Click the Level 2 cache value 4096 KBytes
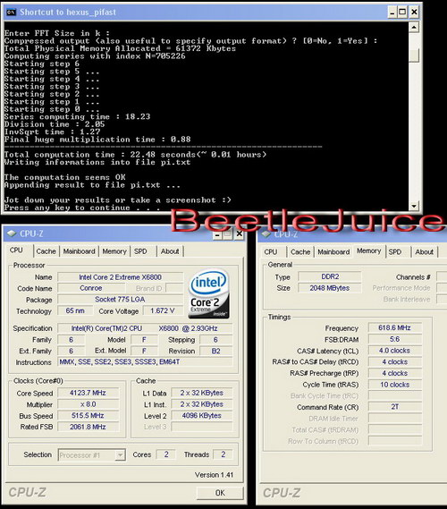 click(x=202, y=415)
